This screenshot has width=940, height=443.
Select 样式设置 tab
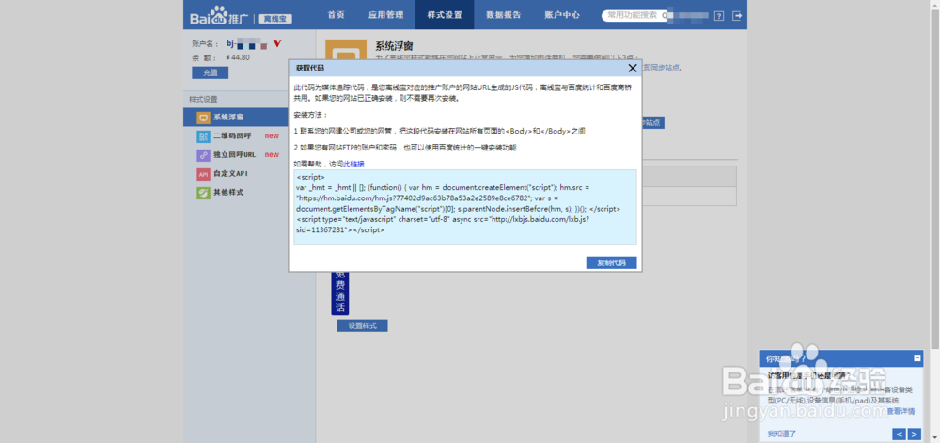pos(445,15)
